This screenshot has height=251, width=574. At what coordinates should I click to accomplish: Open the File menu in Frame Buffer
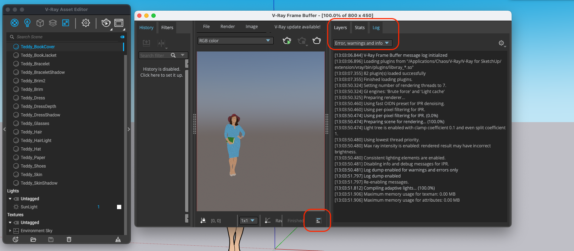coord(206,27)
